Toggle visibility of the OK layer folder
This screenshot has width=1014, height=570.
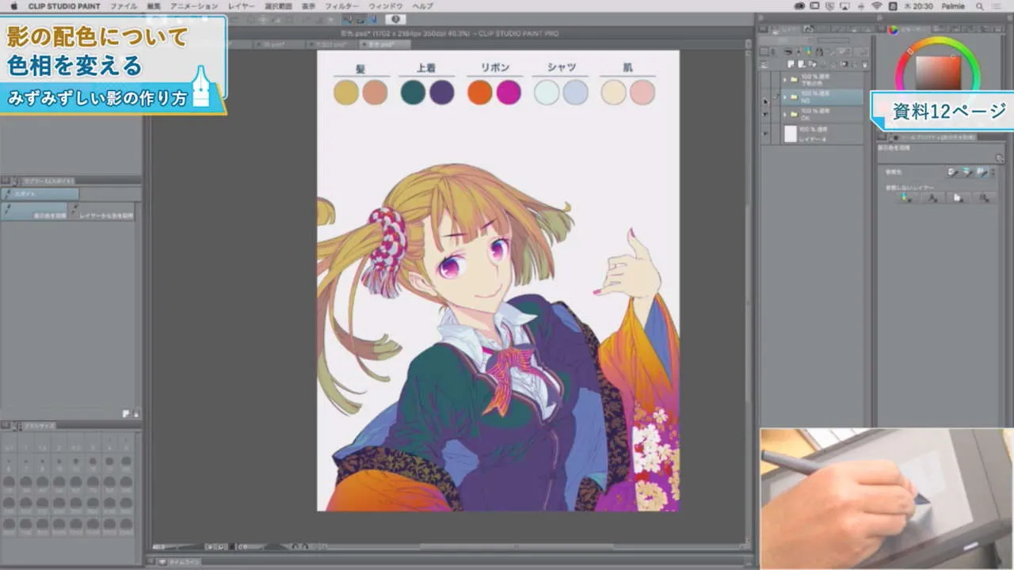[765, 116]
